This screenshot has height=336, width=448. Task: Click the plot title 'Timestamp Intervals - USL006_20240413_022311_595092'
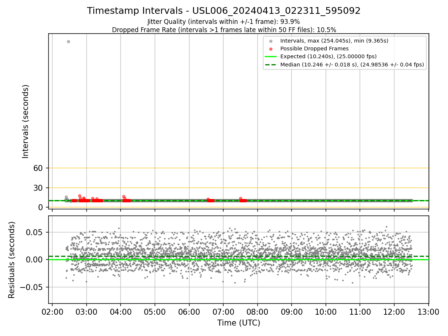pyautogui.click(x=224, y=11)
